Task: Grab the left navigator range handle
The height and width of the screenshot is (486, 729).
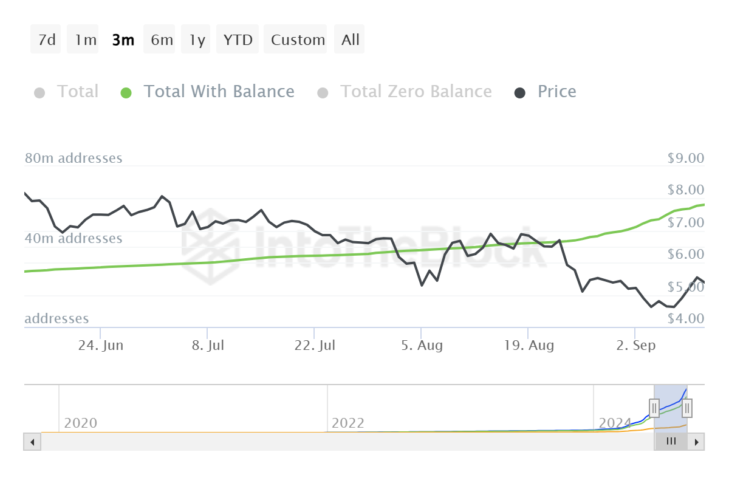Action: [x=654, y=407]
